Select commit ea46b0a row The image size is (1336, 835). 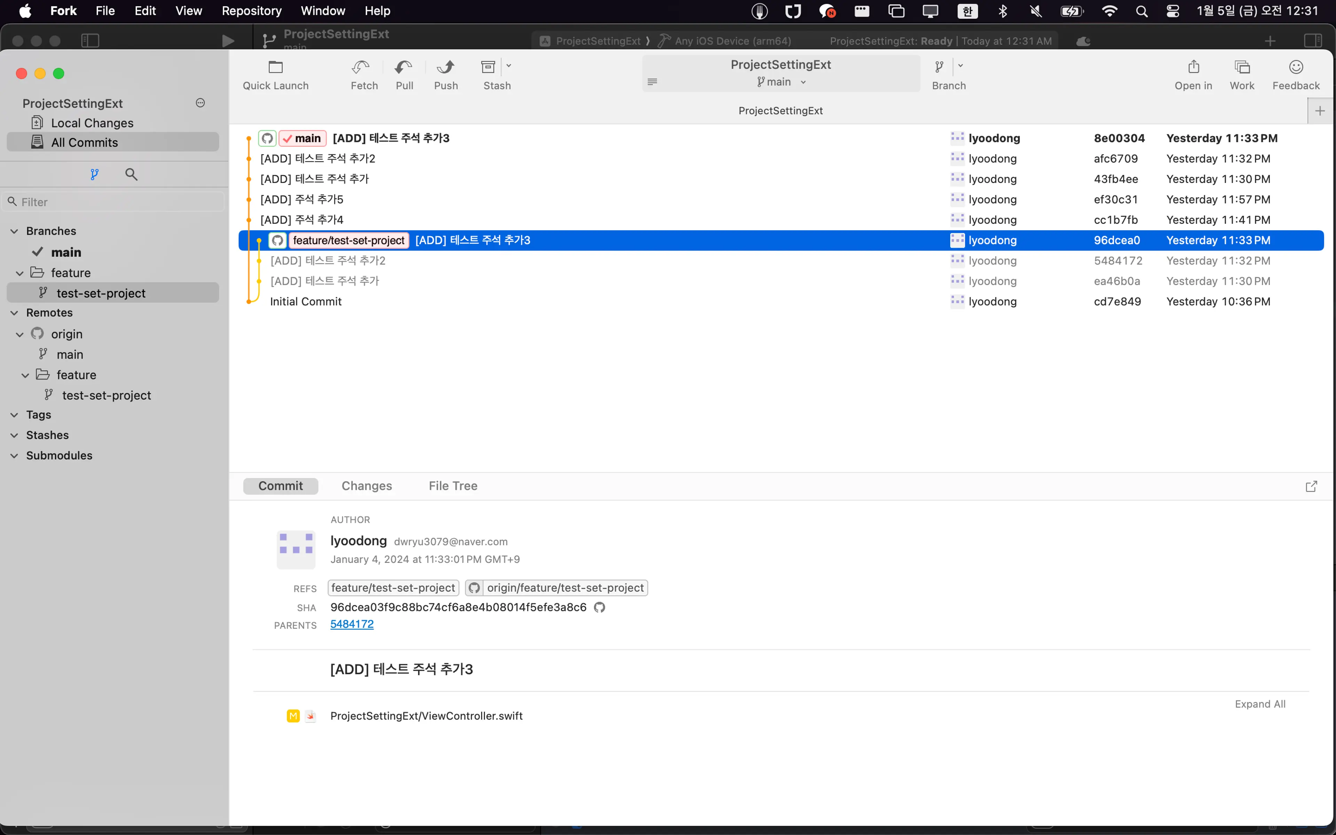[781, 281]
